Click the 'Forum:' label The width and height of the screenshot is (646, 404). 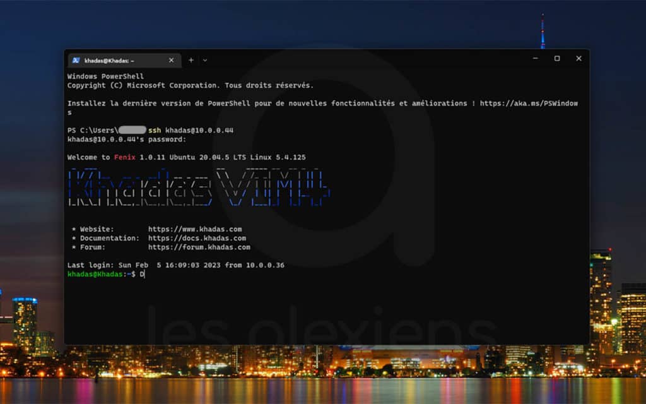(92, 247)
